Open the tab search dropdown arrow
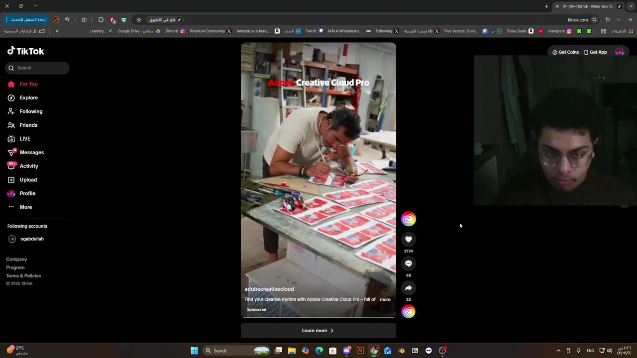 [631, 6]
